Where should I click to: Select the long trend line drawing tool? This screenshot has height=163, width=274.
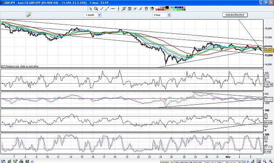107,9
